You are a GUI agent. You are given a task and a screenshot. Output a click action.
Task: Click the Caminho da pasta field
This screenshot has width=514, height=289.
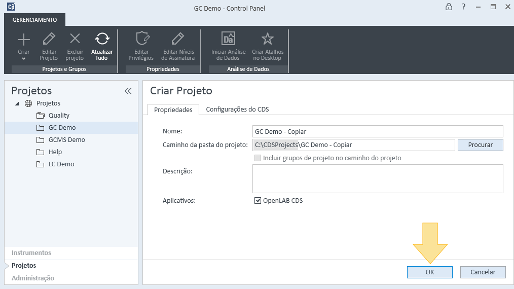(x=354, y=144)
